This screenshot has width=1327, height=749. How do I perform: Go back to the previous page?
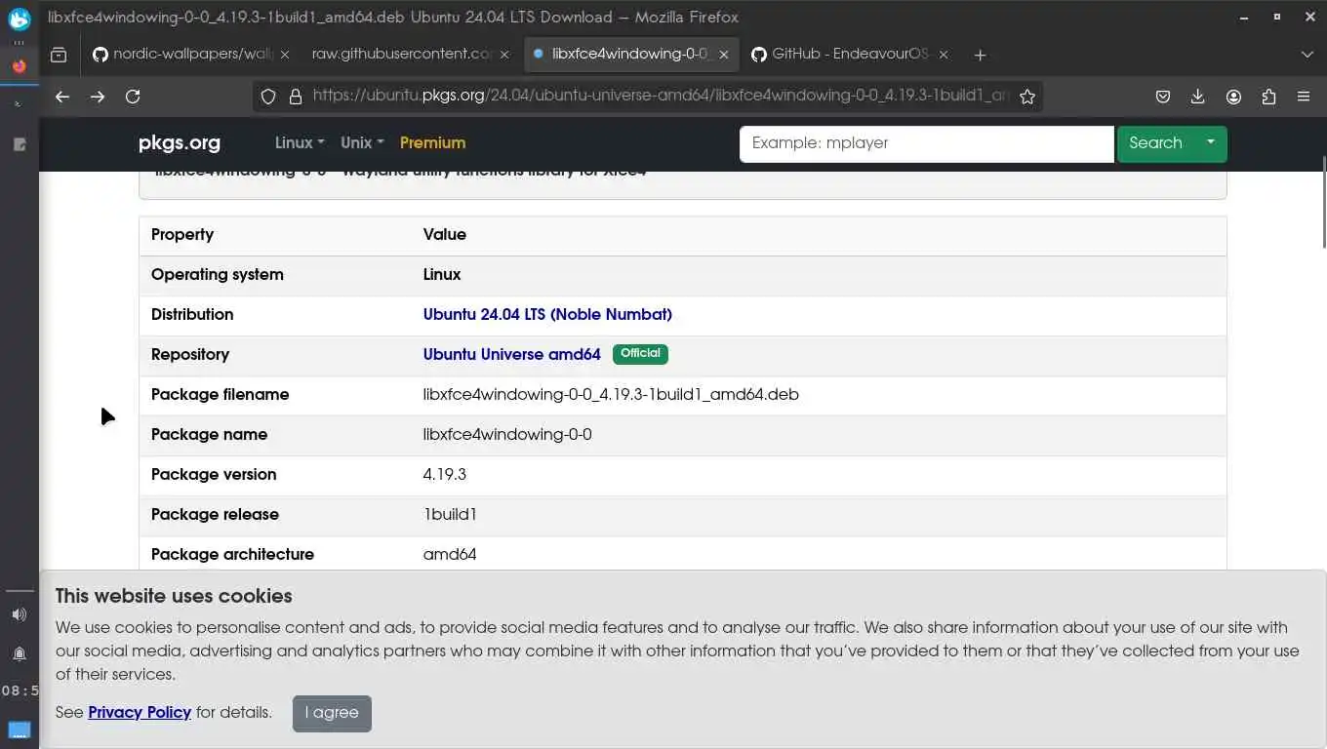tap(62, 97)
